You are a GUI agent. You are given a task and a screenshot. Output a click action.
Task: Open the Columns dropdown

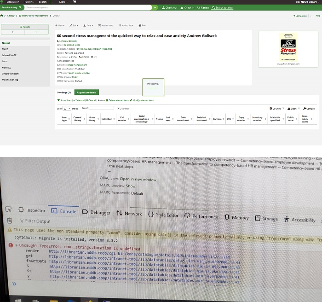(x=277, y=108)
